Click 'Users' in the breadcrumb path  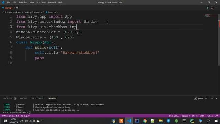click(9, 12)
